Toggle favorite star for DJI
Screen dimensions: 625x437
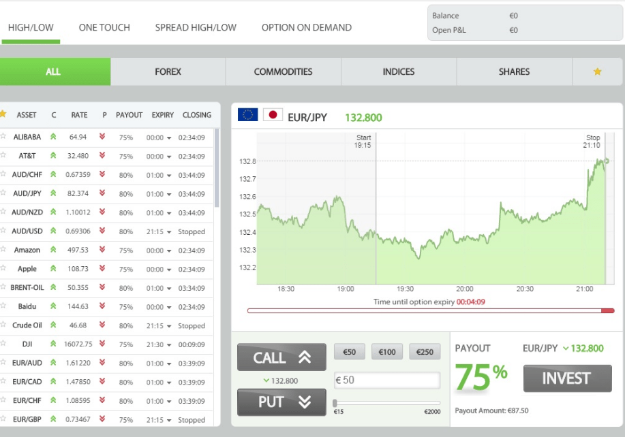coord(3,343)
